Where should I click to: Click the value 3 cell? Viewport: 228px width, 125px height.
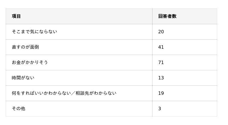click(x=160, y=108)
